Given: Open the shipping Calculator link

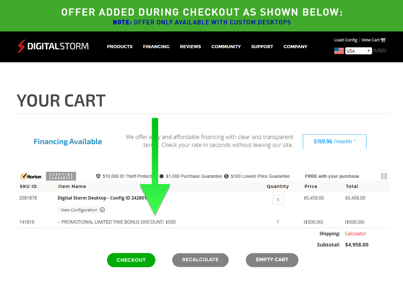Looking at the screenshot, I should pyautogui.click(x=355, y=233).
